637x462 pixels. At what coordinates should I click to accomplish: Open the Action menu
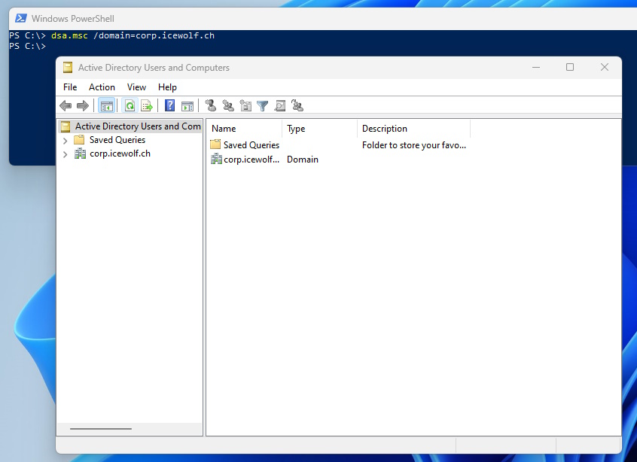pyautogui.click(x=102, y=87)
